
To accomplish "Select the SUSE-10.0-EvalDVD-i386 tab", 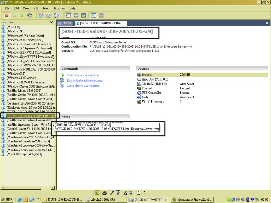I will pos(101,23).
